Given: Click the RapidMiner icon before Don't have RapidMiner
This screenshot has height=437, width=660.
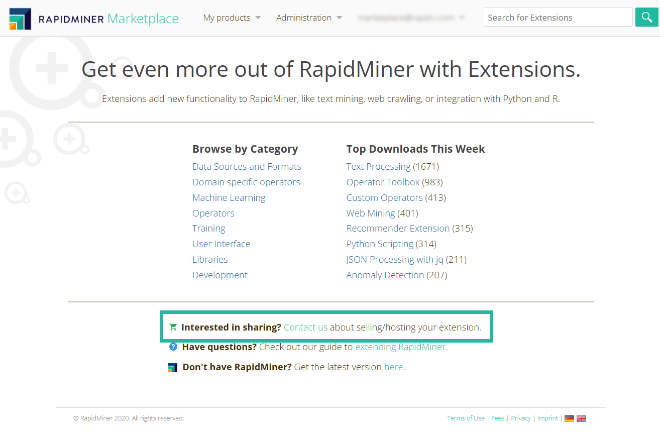Looking at the screenshot, I should click(x=173, y=367).
